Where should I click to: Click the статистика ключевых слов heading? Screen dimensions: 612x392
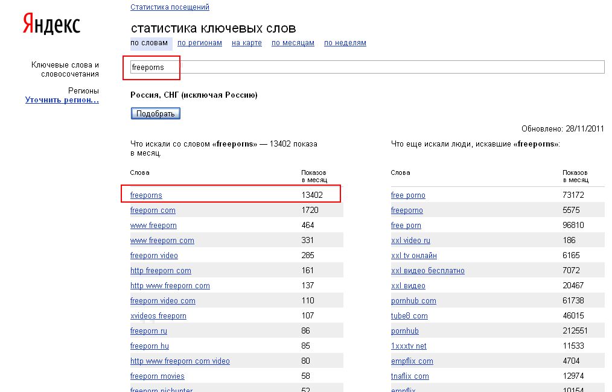[x=214, y=28]
